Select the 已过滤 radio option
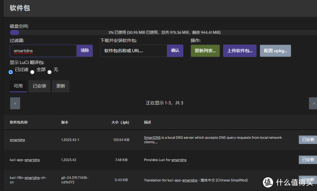The height and width of the screenshot is (191, 317). 11,72
